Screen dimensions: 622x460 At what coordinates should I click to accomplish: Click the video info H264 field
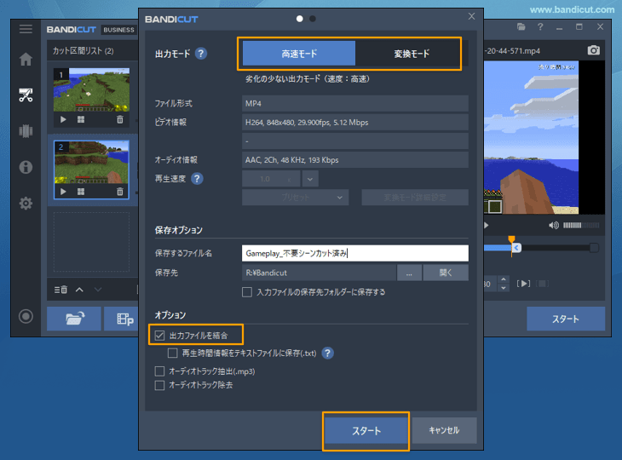(355, 122)
